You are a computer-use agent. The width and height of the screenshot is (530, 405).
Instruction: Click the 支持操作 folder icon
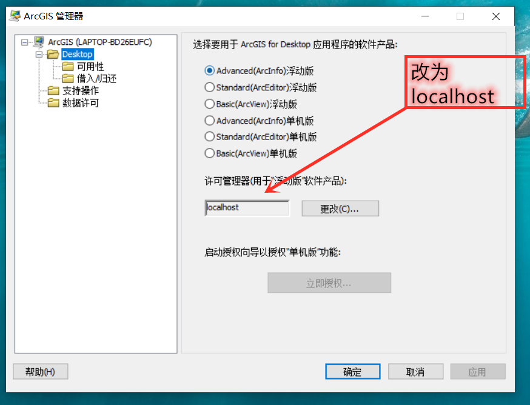(x=53, y=90)
